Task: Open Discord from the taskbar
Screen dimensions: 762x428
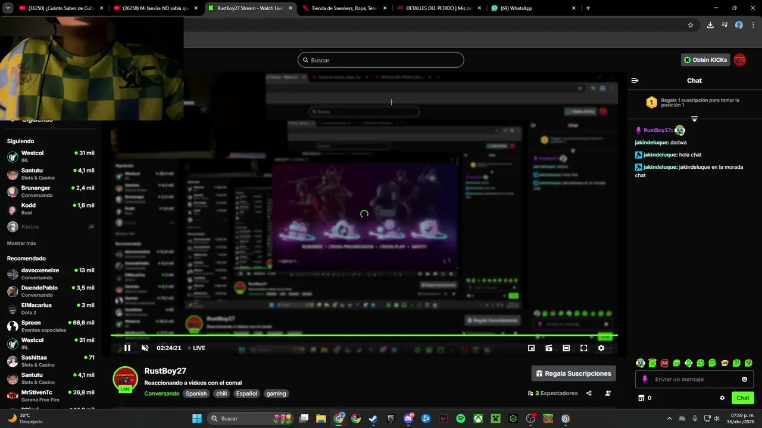Action: coord(408,418)
